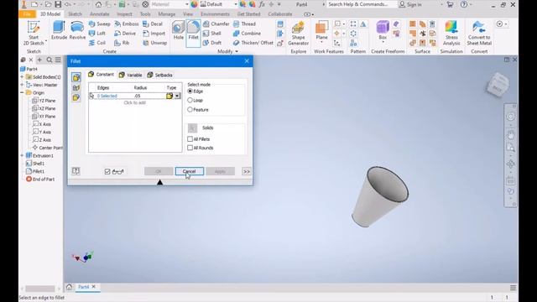The width and height of the screenshot is (537, 302).
Task: Open the Setbacks fillet tab
Action: [x=159, y=75]
